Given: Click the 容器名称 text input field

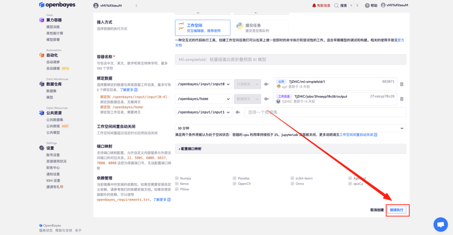Looking at the screenshot, I should (x=290, y=59).
